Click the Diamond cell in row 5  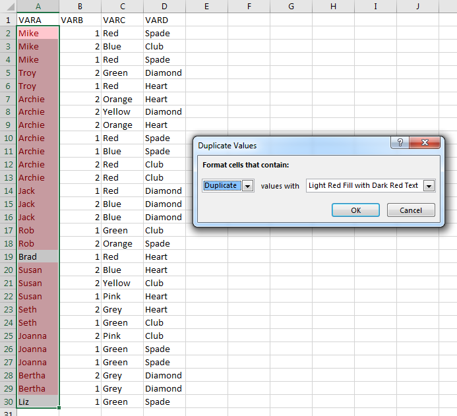pyautogui.click(x=164, y=73)
